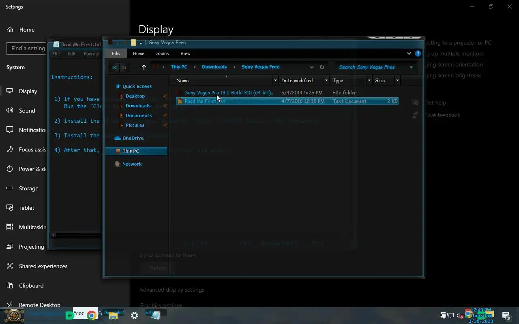519x324 pixels.
Task: Click the Sound speaker icon in Settings
Action: click(10, 111)
